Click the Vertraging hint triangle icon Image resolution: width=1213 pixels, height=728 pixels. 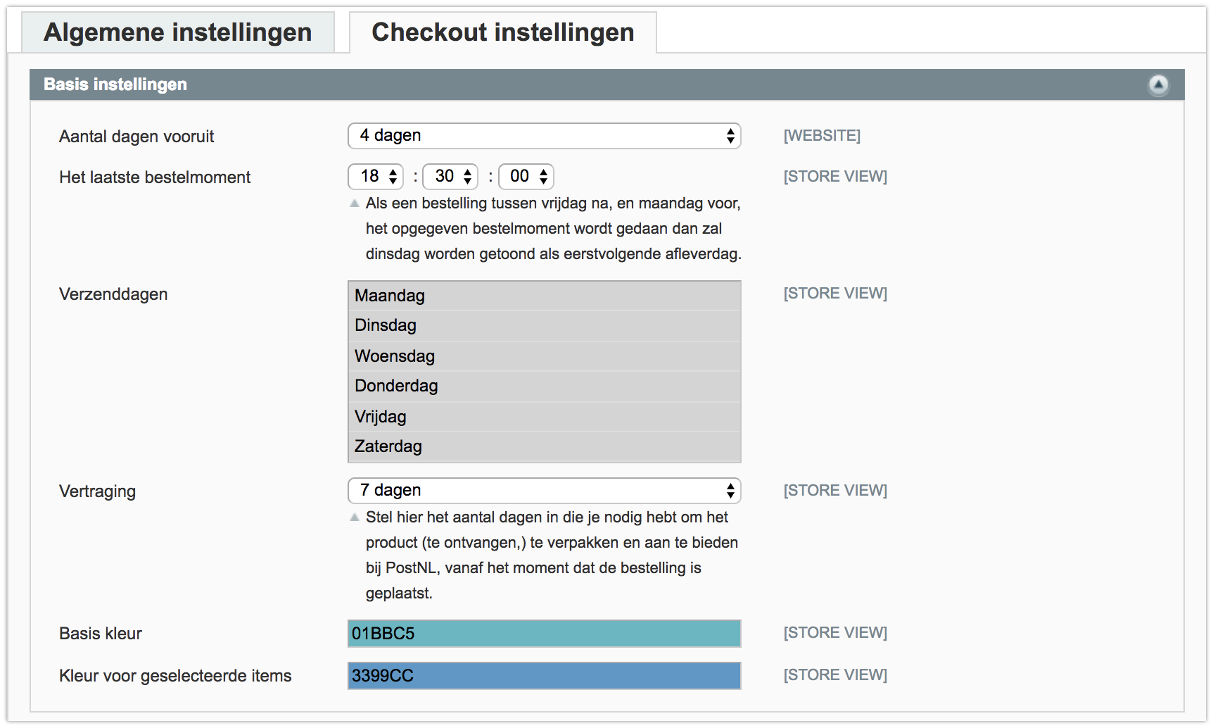355,517
